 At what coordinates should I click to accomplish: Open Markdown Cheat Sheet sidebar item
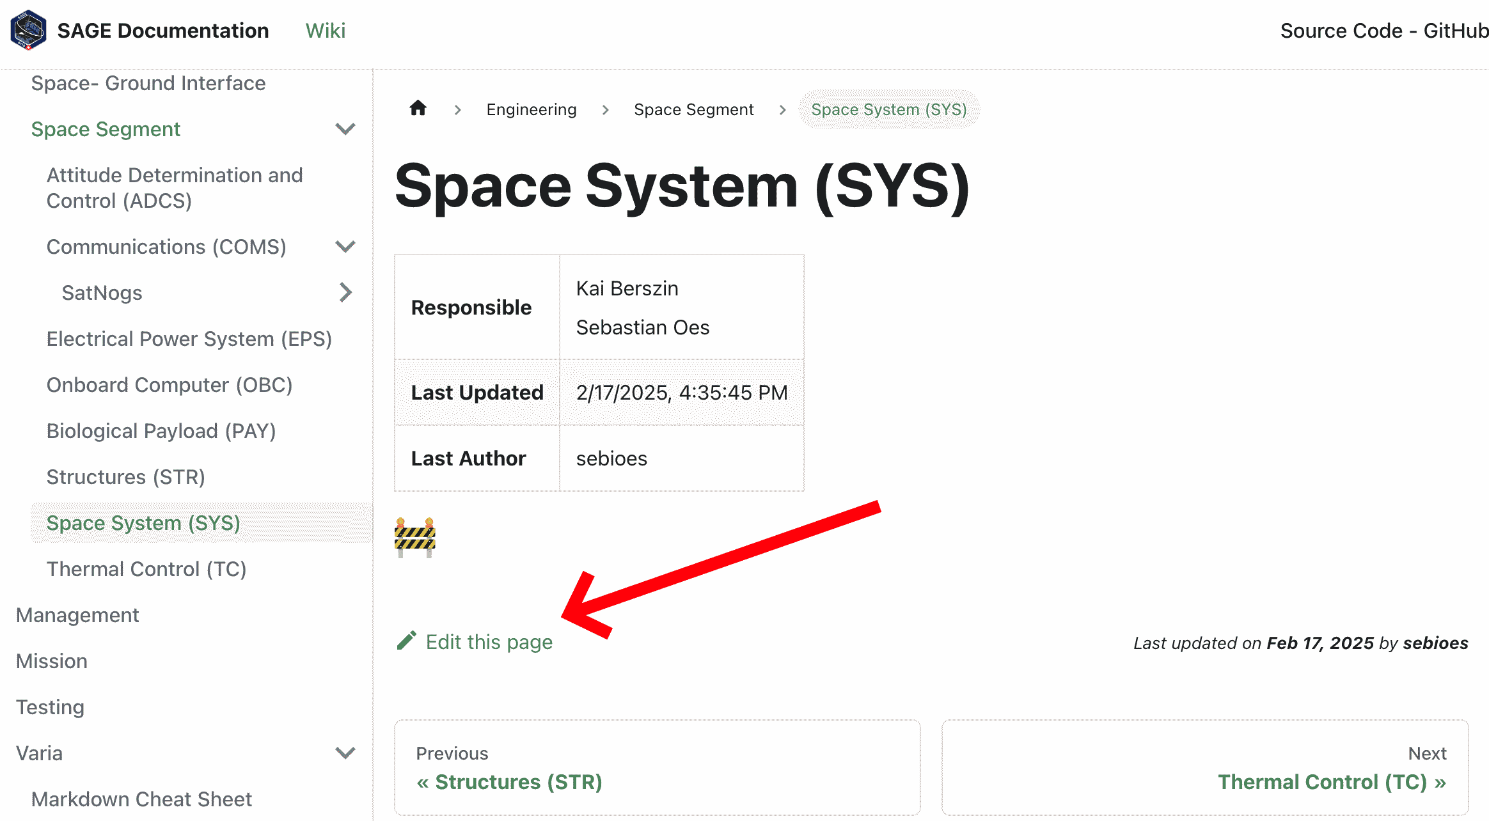coord(141,799)
